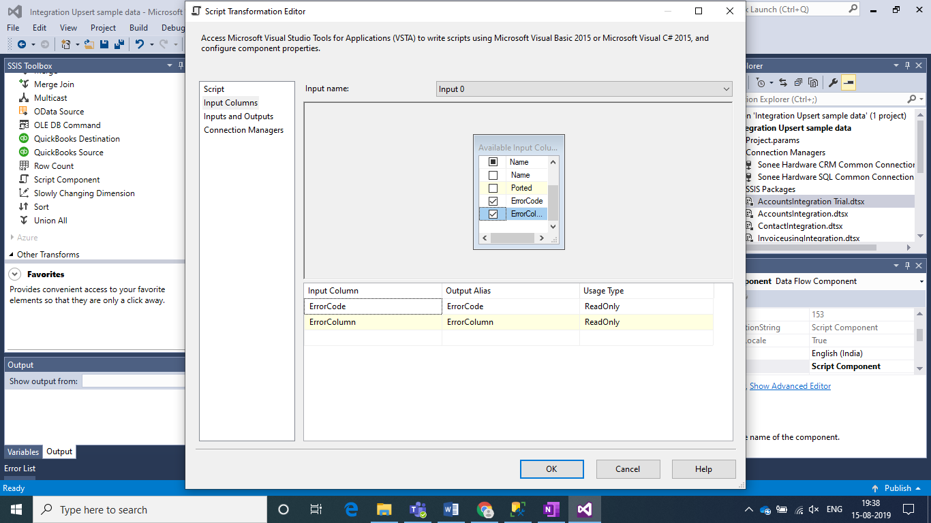Open the Show output from dropdown

click(x=133, y=381)
